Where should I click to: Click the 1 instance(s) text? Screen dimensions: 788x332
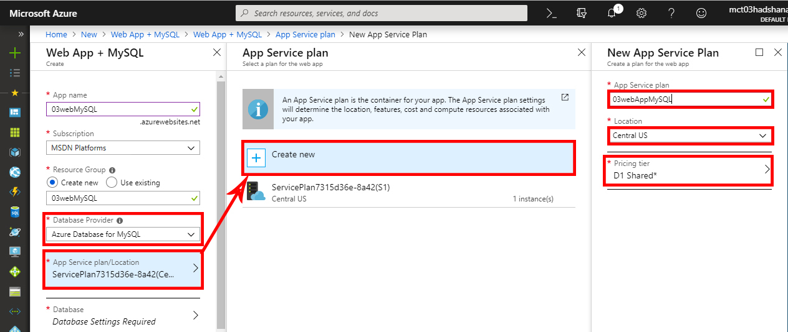pyautogui.click(x=533, y=199)
